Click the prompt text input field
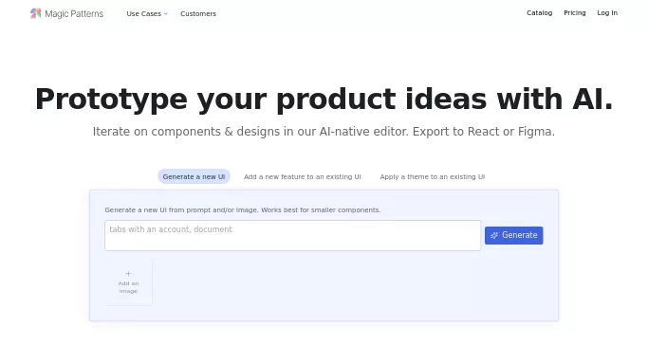This screenshot has height=364, width=648. click(x=292, y=235)
